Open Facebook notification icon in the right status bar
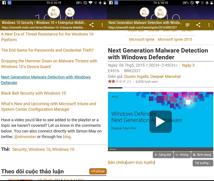This screenshot has height=181, width=214. 111,3
